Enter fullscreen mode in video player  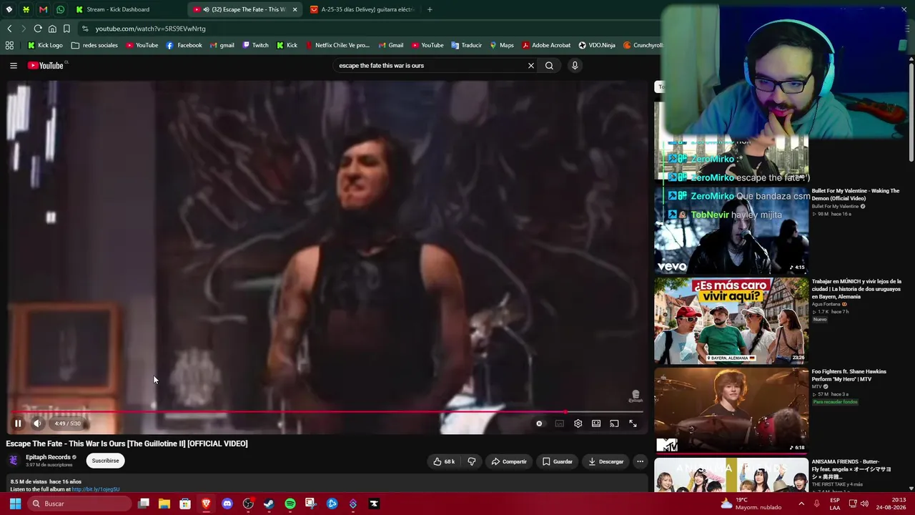point(633,423)
